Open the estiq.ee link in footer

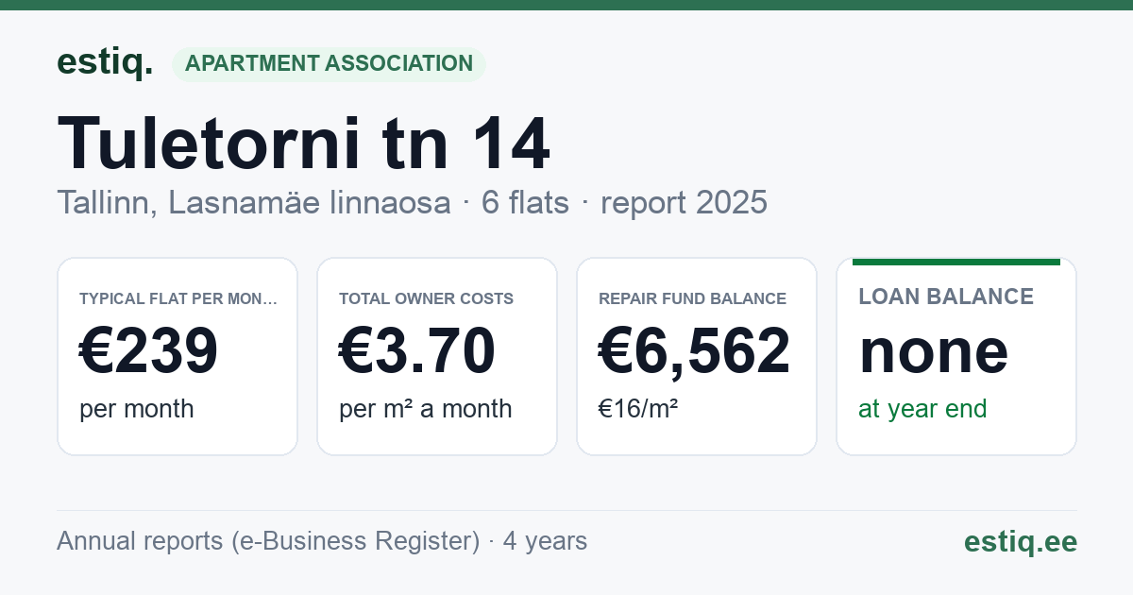pyautogui.click(x=1021, y=541)
